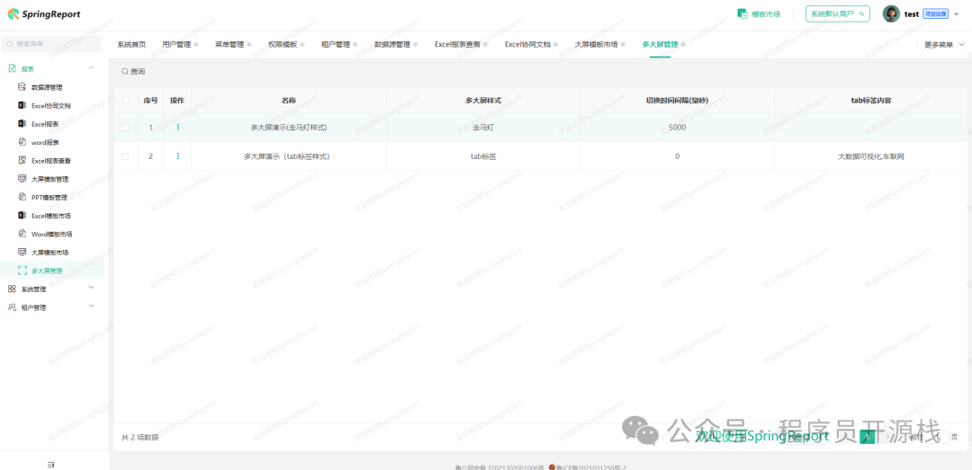
Task: Open Excel模板市场 from its sidebar icon
Action: click(x=22, y=216)
